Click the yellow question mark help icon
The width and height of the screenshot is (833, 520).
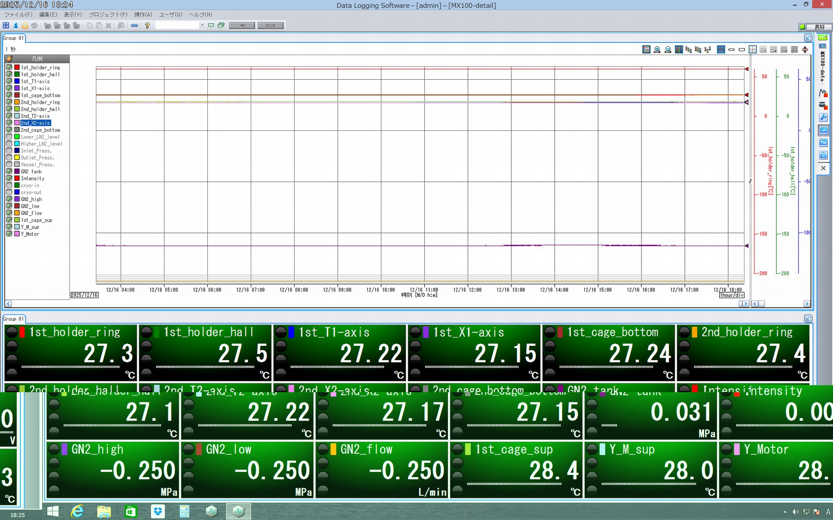(x=147, y=25)
